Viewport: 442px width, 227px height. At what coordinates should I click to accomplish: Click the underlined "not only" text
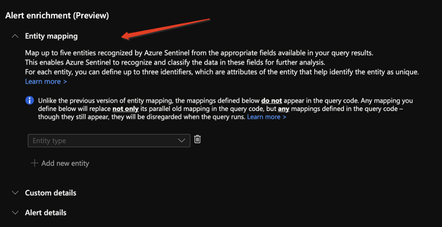(x=126, y=109)
